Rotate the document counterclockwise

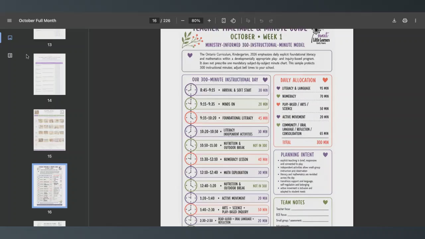[x=233, y=21]
